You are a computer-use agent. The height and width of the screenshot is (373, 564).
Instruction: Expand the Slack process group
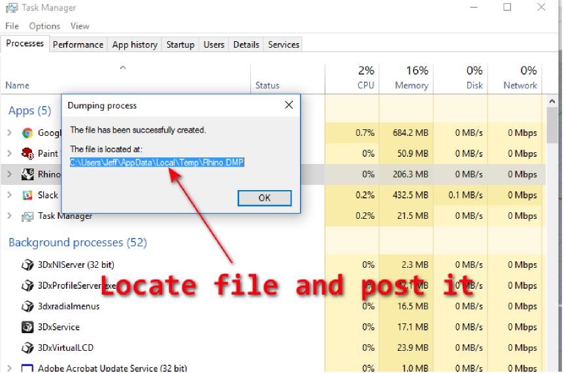tap(9, 195)
